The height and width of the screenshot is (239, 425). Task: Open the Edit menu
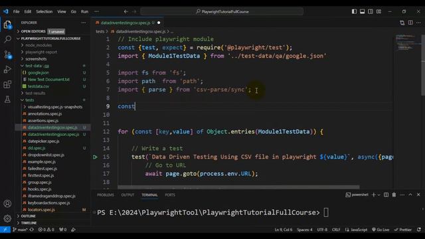tap(28, 12)
